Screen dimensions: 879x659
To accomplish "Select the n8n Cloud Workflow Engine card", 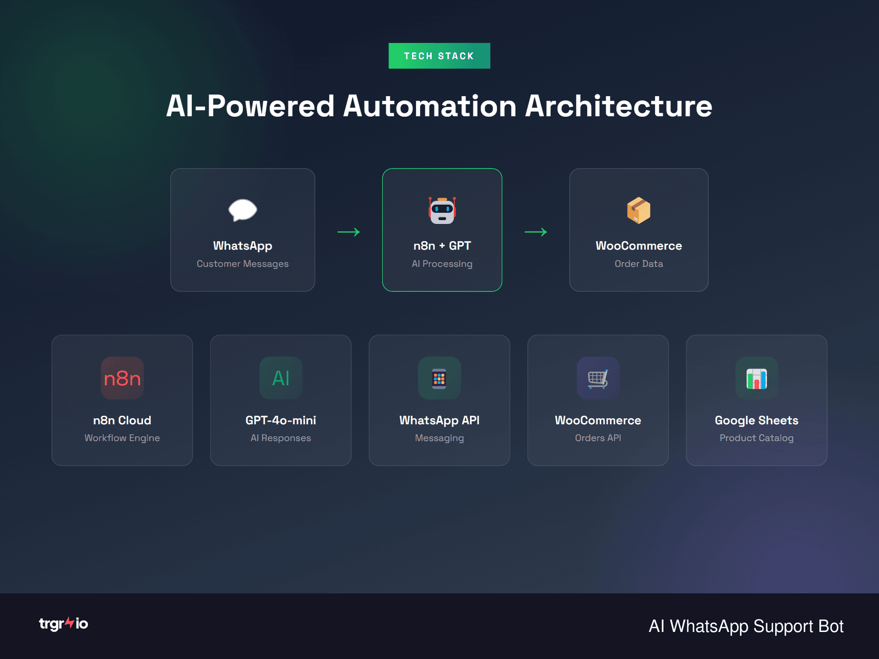I will tap(122, 400).
